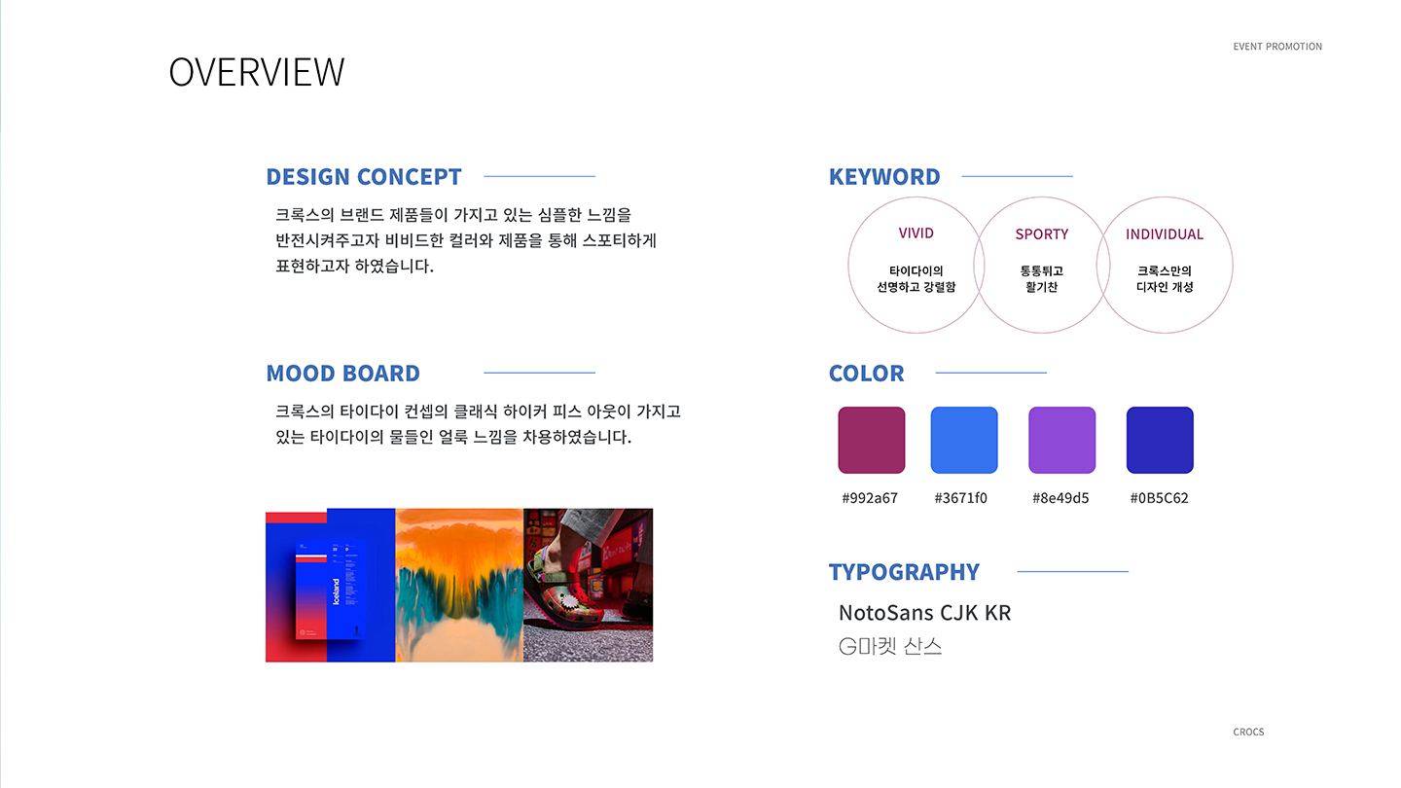Select the #8e49d5 purple color swatch
1401x788 pixels.
pyautogui.click(x=1061, y=440)
